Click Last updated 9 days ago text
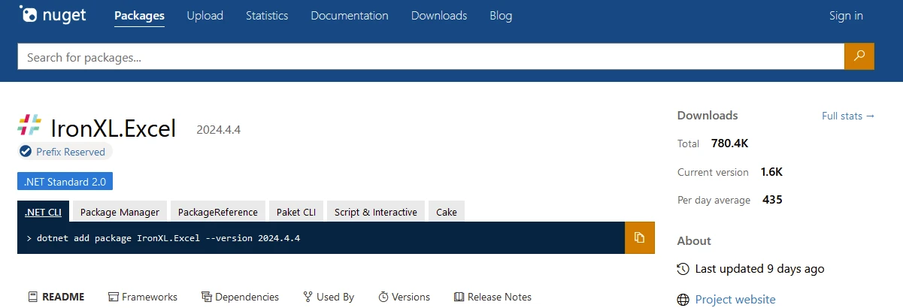The height and width of the screenshot is (308, 903). [760, 269]
